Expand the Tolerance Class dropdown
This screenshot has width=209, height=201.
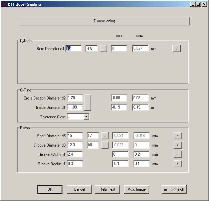(86, 117)
